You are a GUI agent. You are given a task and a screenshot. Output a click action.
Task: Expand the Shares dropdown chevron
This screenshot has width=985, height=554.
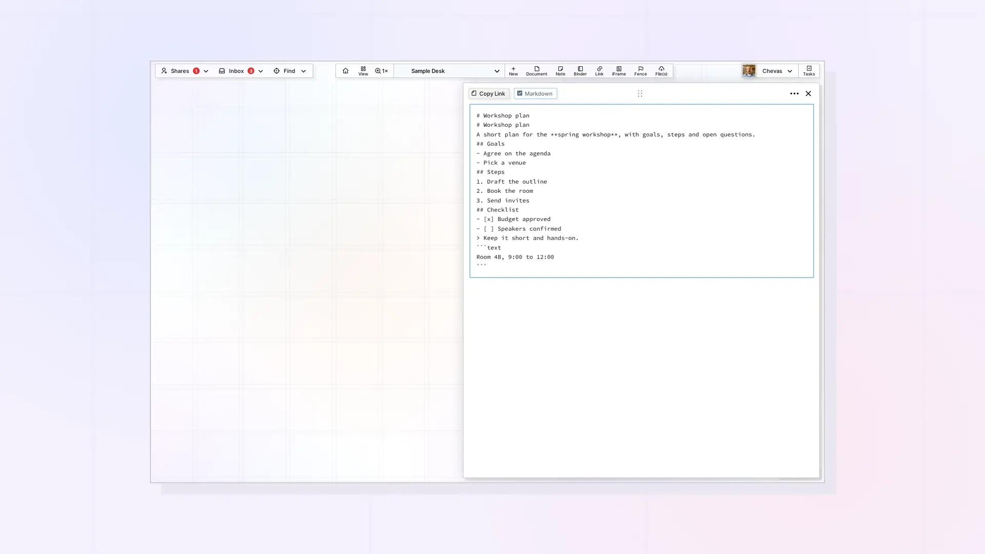click(206, 71)
